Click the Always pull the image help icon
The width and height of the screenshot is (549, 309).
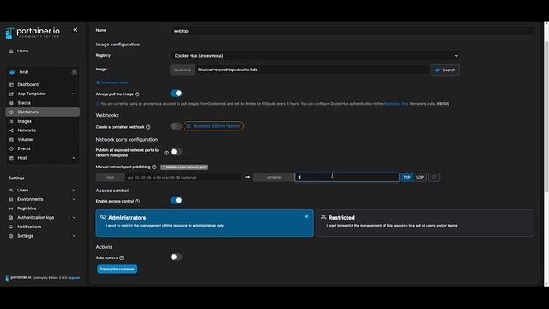click(137, 94)
